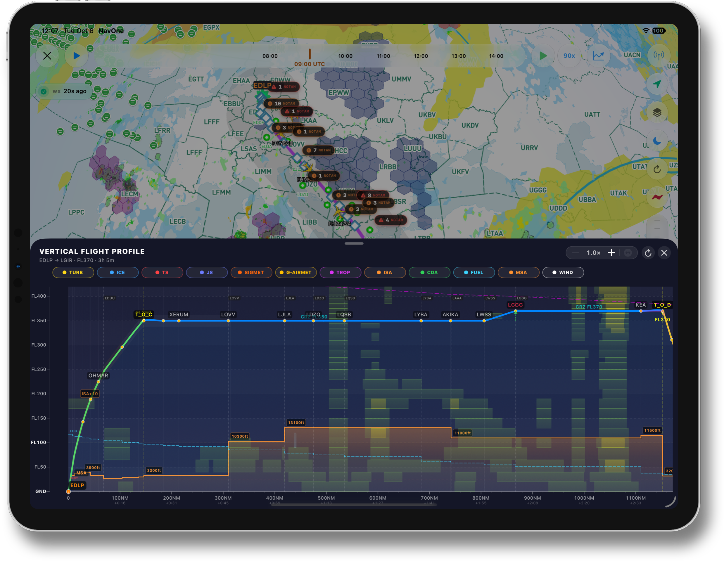Viewport: 724px width, 561px height.
Task: Select the LJLA waypoint on profile
Action: point(284,314)
